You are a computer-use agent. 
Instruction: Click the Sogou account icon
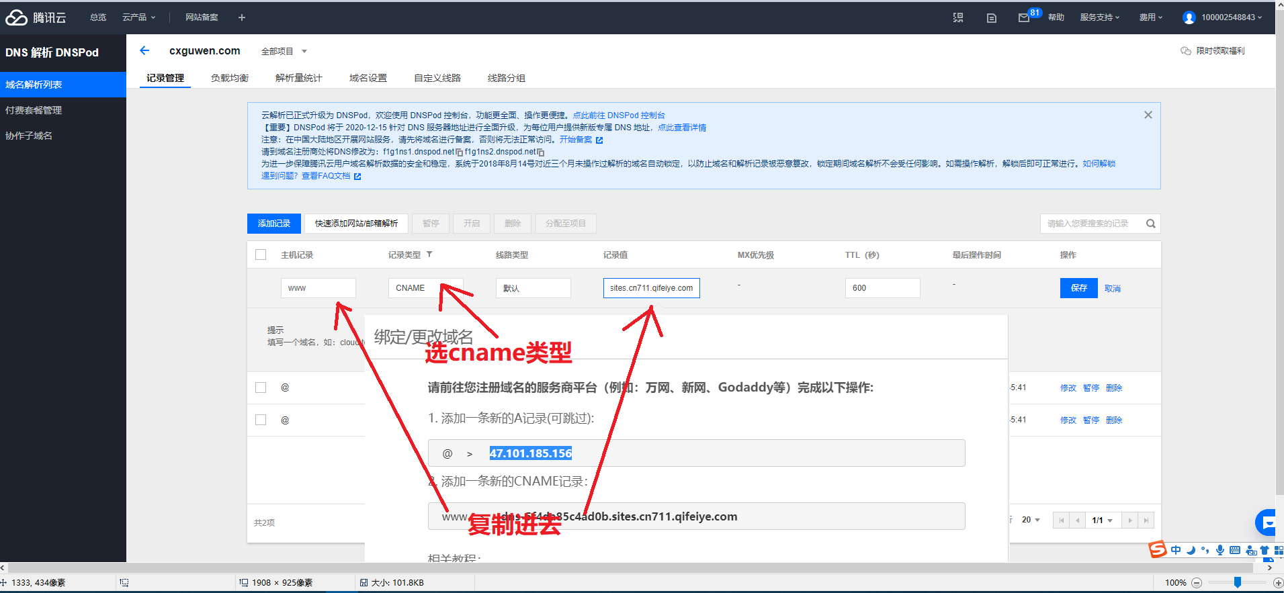point(1250,551)
